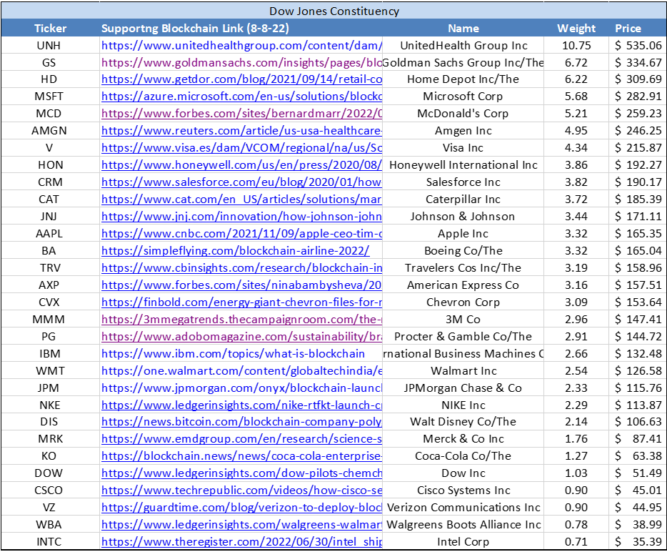The image size is (667, 552).
Task: Select the price cell $ 35.39
Action: 638,542
